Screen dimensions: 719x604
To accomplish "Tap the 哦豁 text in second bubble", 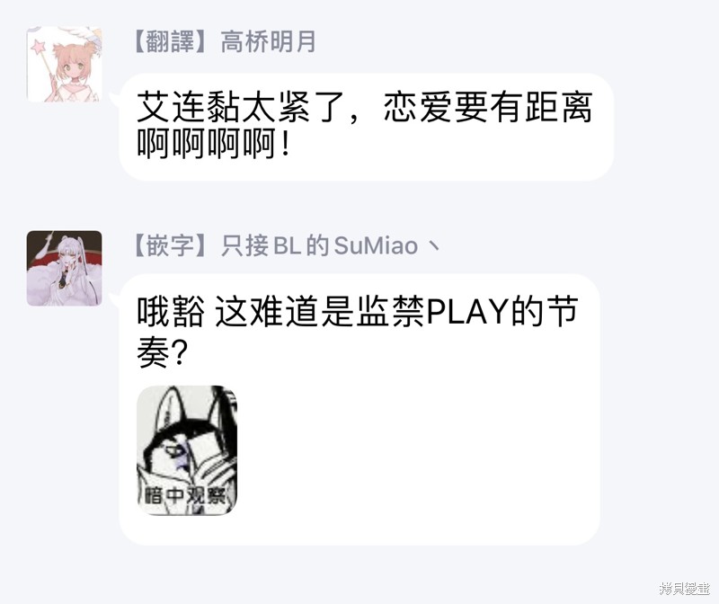I will [171, 312].
